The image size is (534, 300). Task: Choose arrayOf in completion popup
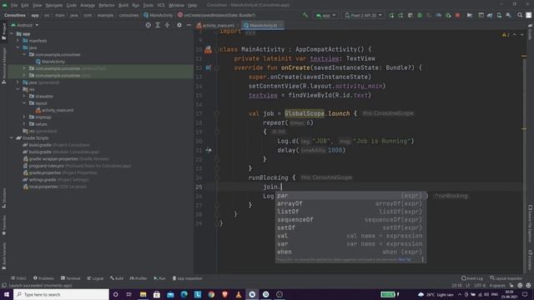[350, 203]
